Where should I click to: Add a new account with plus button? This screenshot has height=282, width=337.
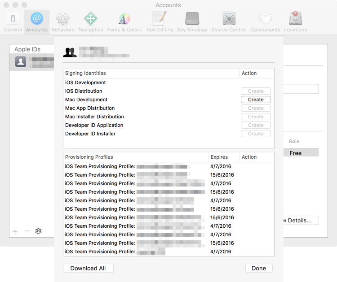click(15, 231)
